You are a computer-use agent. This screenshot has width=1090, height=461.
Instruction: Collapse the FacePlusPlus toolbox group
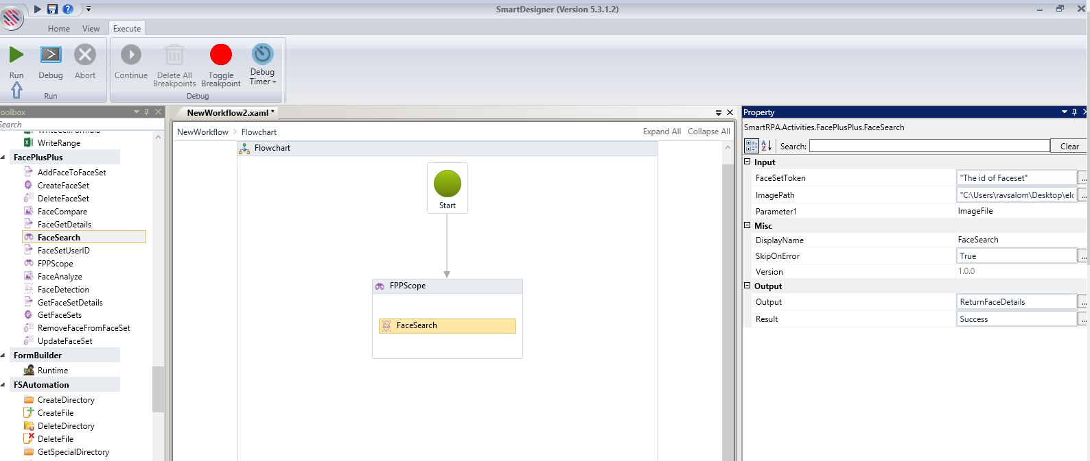coord(4,158)
